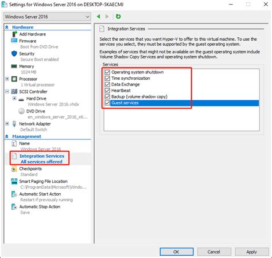The height and width of the screenshot is (258, 272).
Task: Collapse the Management section
Action: point(7,136)
